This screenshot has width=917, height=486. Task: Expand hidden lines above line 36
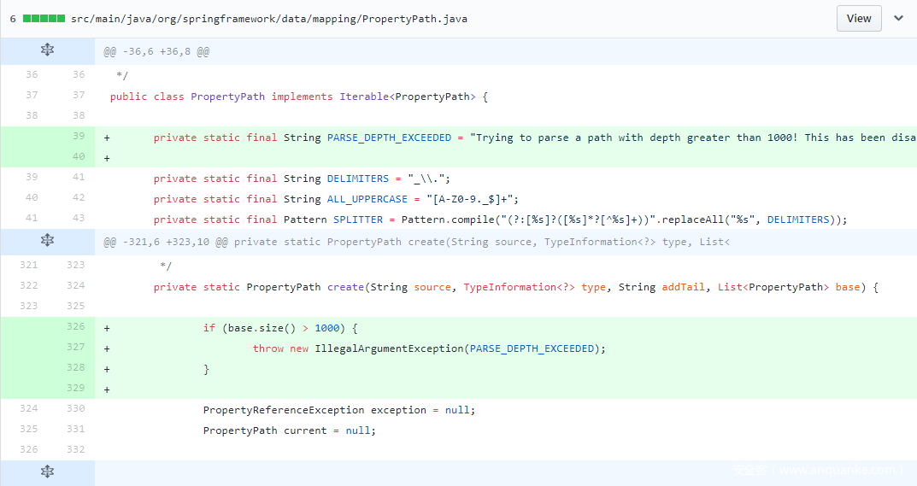[47, 50]
